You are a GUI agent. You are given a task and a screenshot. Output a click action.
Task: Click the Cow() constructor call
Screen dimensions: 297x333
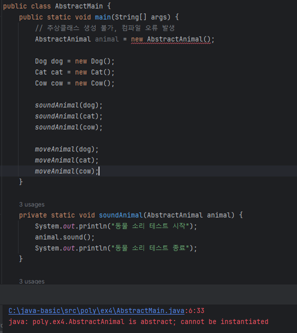click(100, 83)
